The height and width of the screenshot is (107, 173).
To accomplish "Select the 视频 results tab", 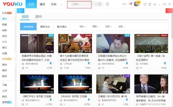I will tap(25, 17).
